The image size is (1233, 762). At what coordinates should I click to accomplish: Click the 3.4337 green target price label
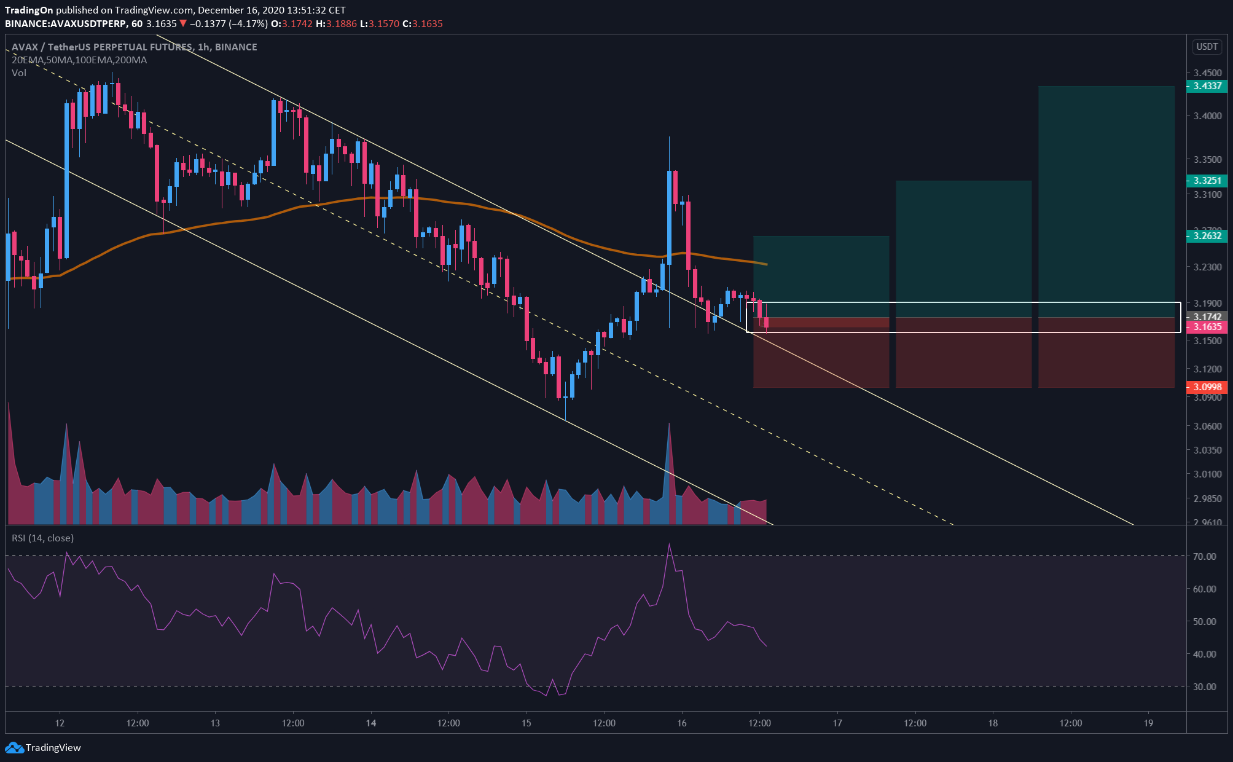click(1207, 86)
